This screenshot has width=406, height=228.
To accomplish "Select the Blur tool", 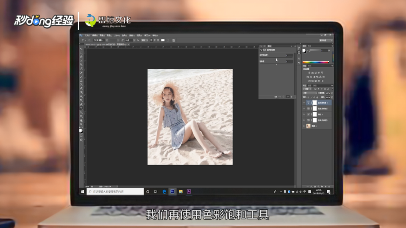I will [81, 96].
